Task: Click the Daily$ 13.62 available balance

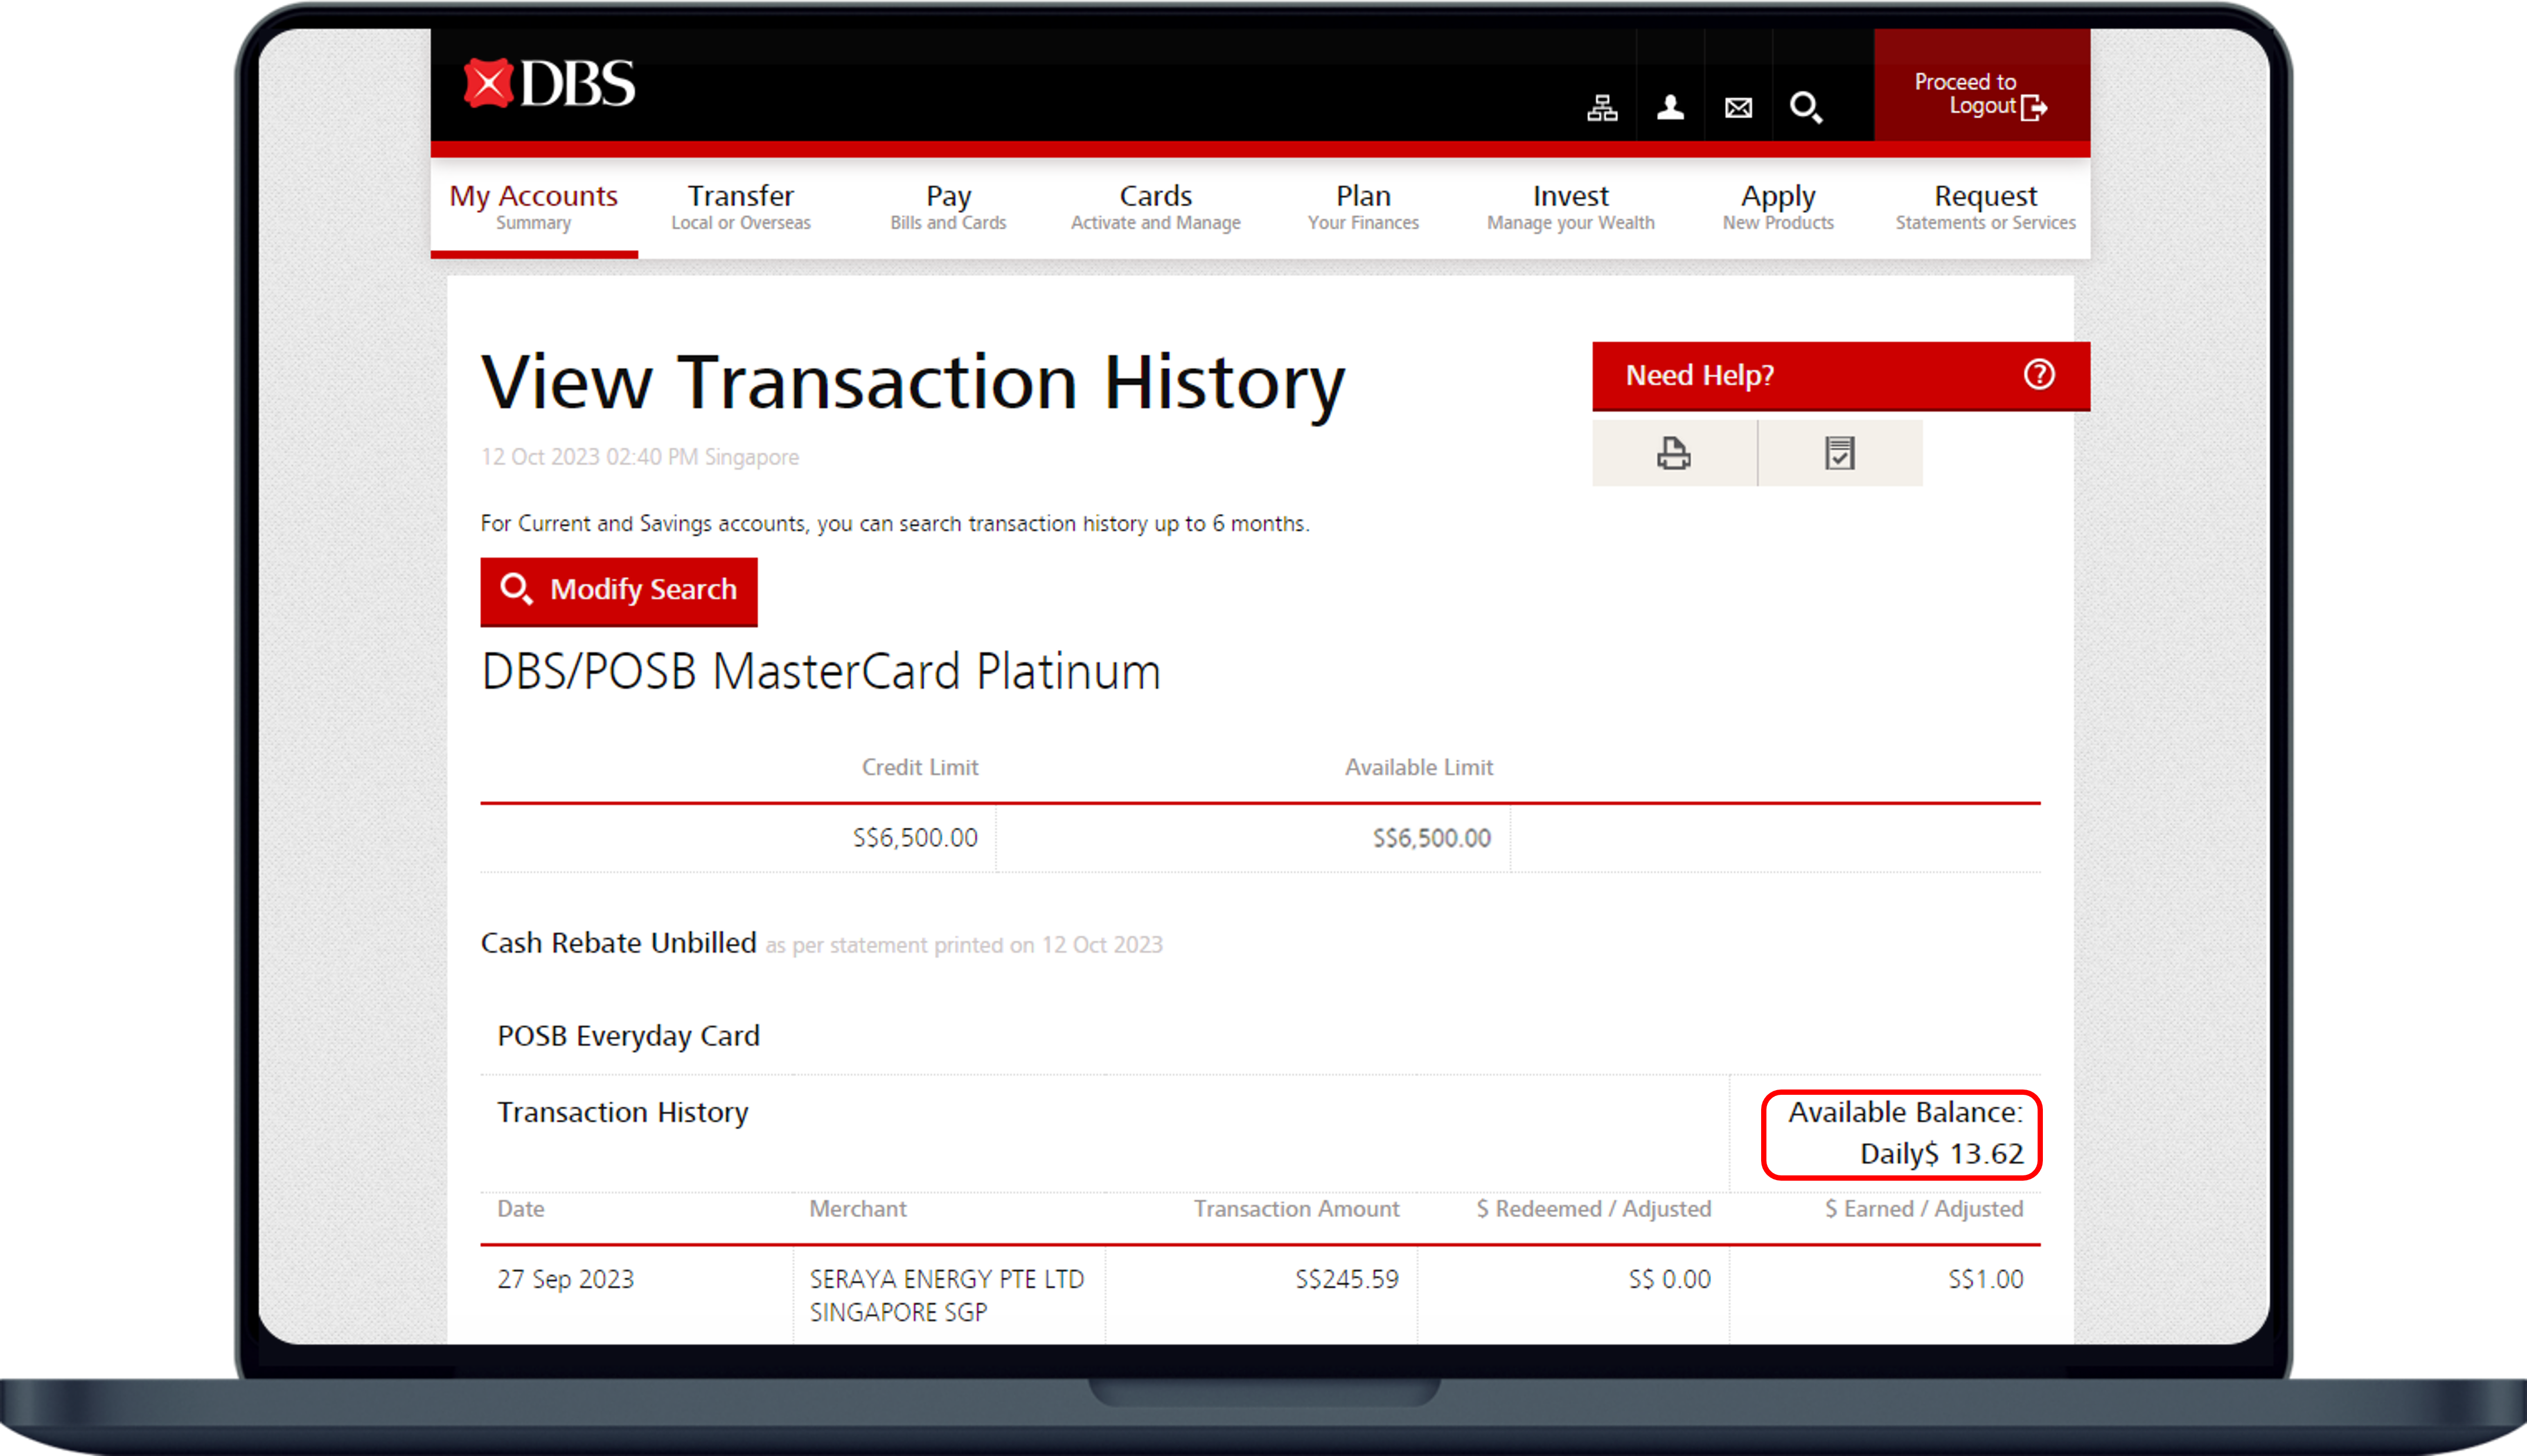Action: (1941, 1154)
